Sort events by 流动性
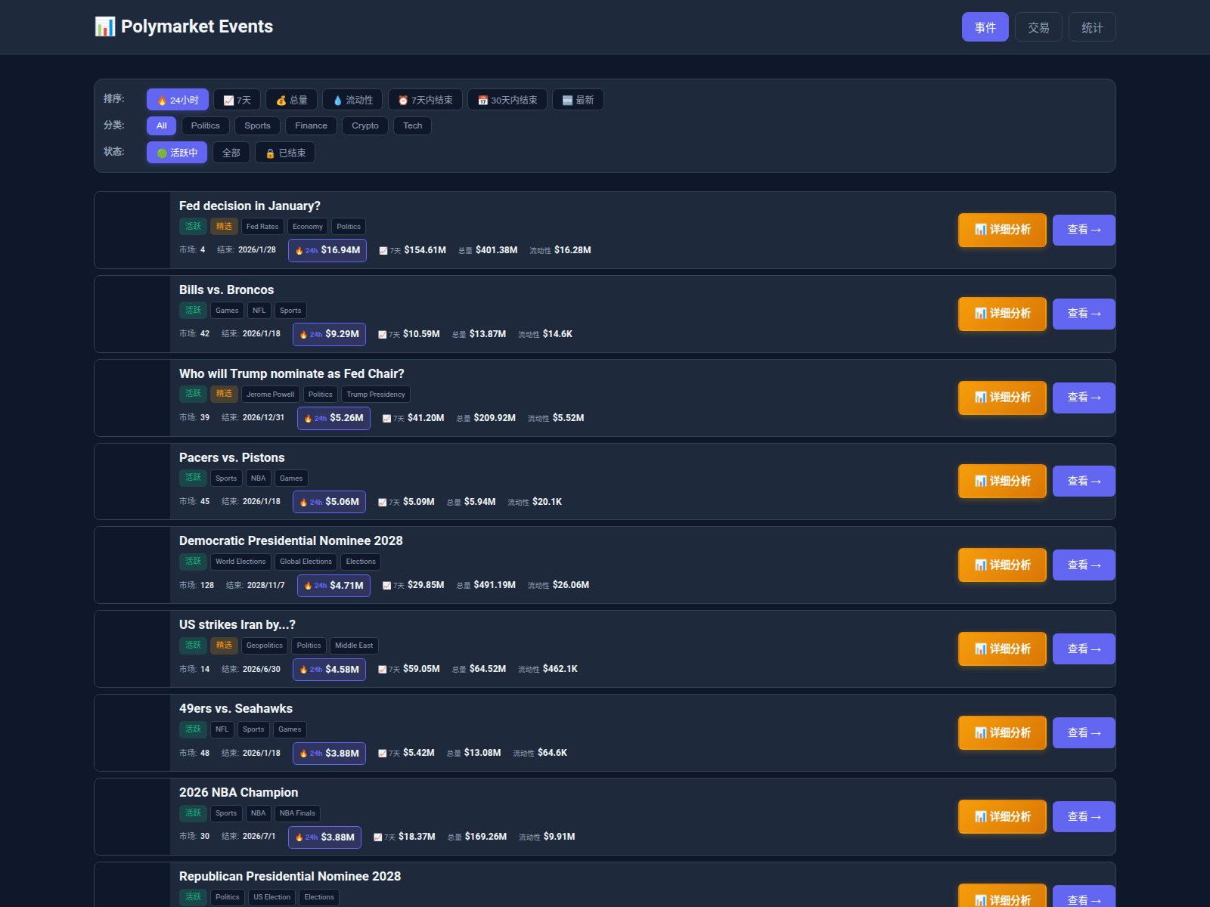 click(x=352, y=100)
